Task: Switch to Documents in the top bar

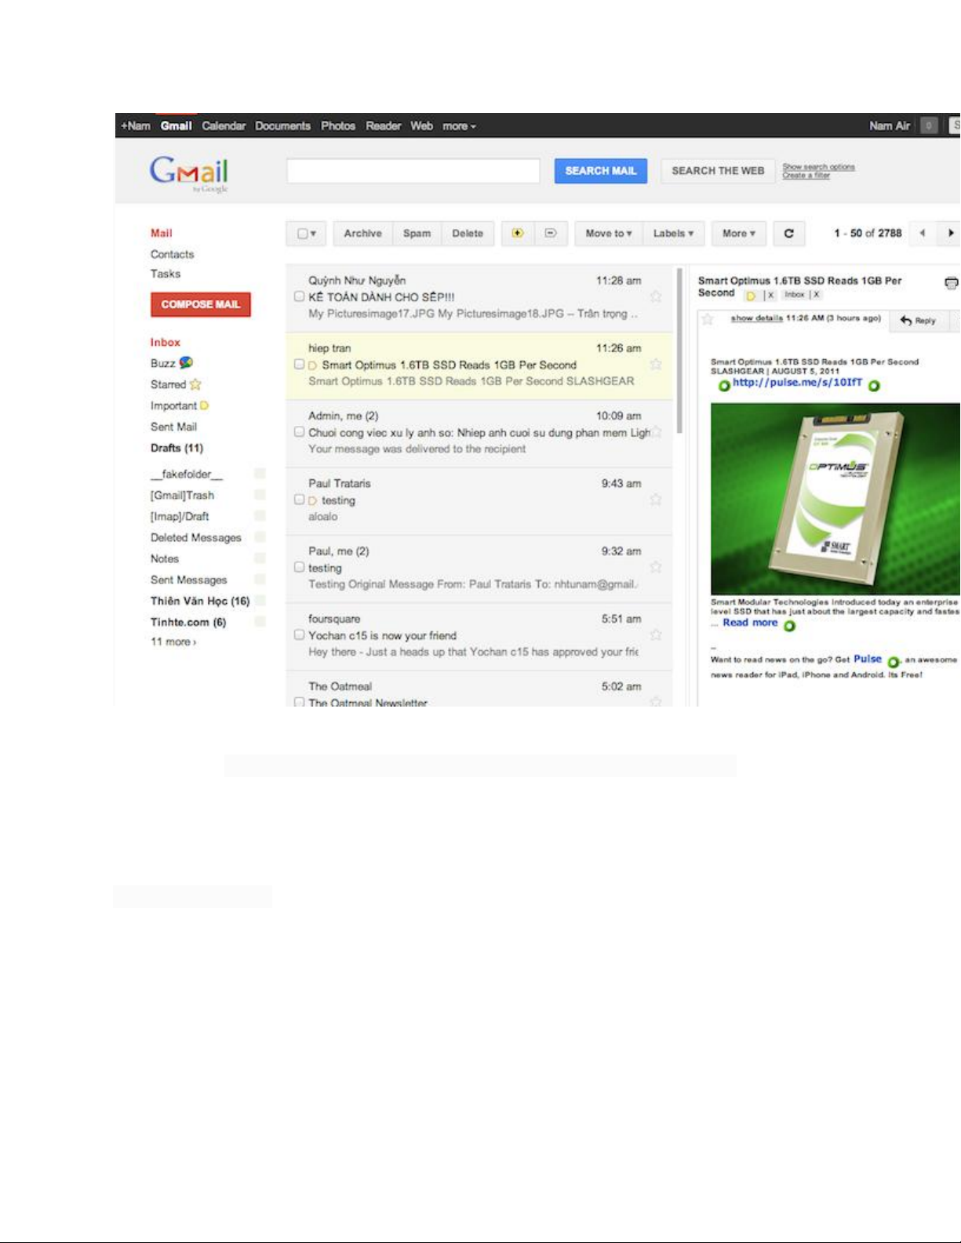Action: [x=282, y=125]
